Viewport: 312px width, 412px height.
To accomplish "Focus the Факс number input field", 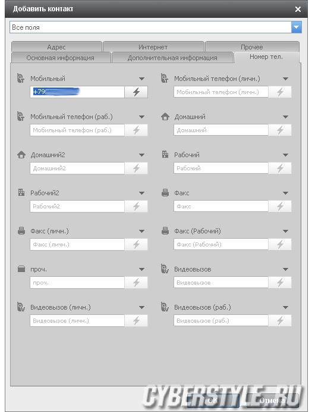I will click(x=221, y=206).
